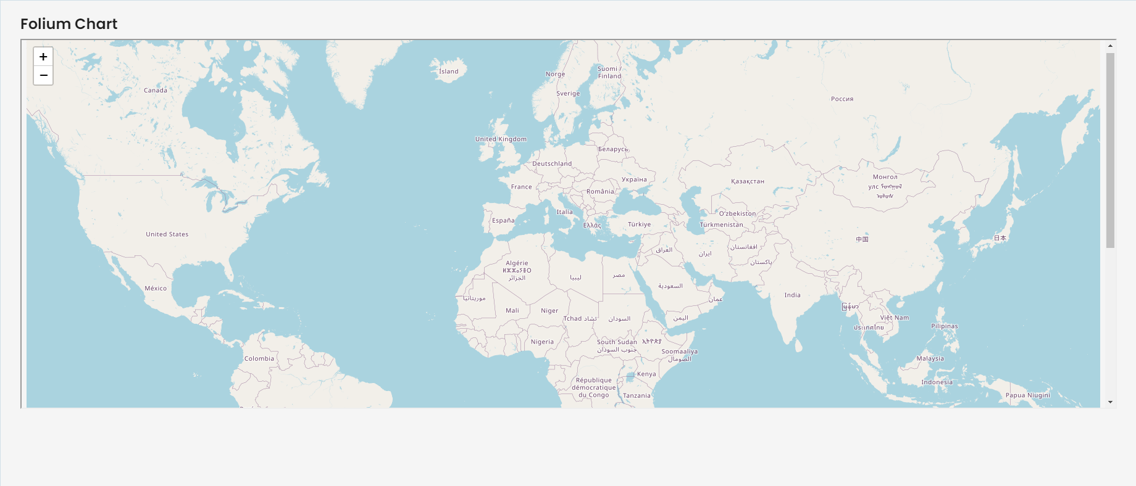Click the Suomi / Finland label
Image resolution: width=1136 pixels, height=486 pixels.
pyautogui.click(x=610, y=73)
